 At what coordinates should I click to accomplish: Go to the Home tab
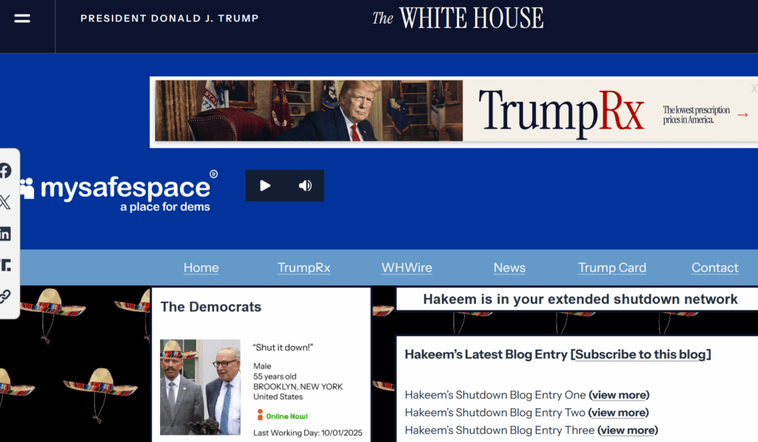click(x=201, y=268)
